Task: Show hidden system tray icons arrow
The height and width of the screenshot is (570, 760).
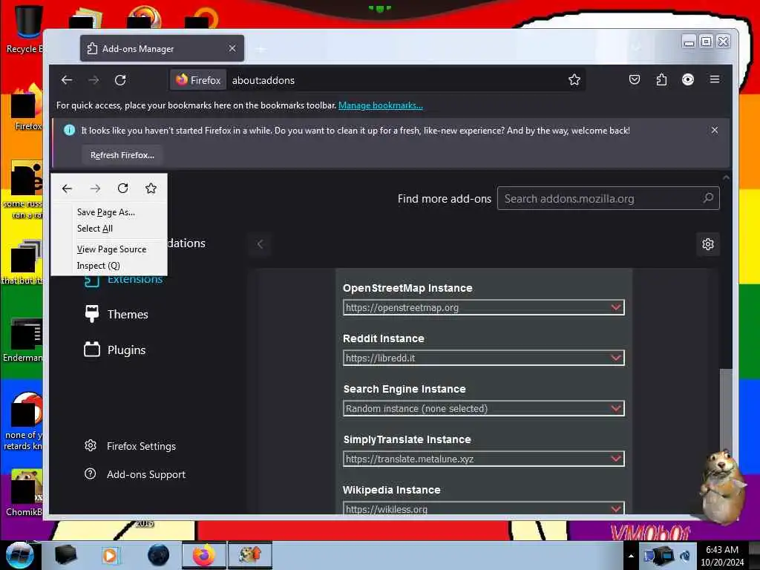Action: (x=631, y=556)
